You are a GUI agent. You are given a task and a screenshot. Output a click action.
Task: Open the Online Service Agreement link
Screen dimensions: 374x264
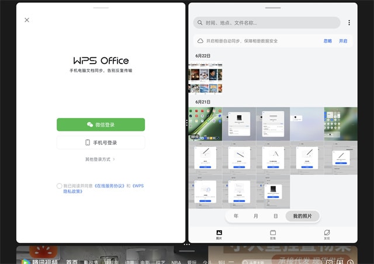(x=109, y=186)
